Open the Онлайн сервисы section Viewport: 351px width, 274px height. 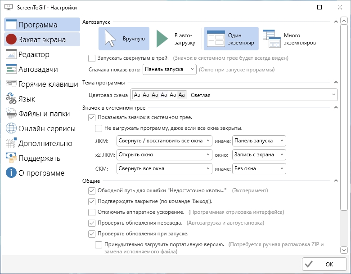[42, 128]
